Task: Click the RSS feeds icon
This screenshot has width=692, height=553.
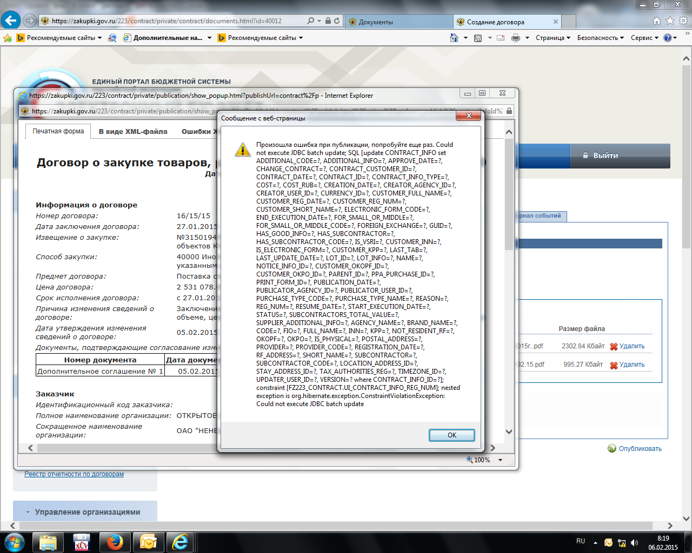Action: click(477, 38)
